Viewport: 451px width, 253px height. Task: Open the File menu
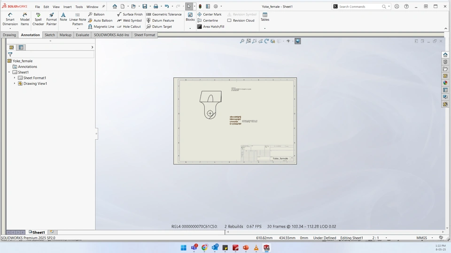coord(38,7)
